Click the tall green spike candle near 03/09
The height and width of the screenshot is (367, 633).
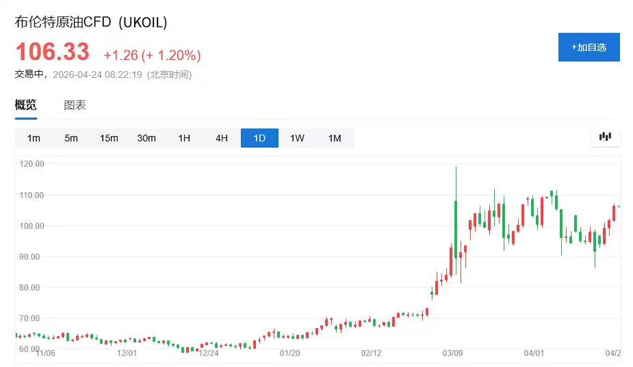(x=455, y=226)
